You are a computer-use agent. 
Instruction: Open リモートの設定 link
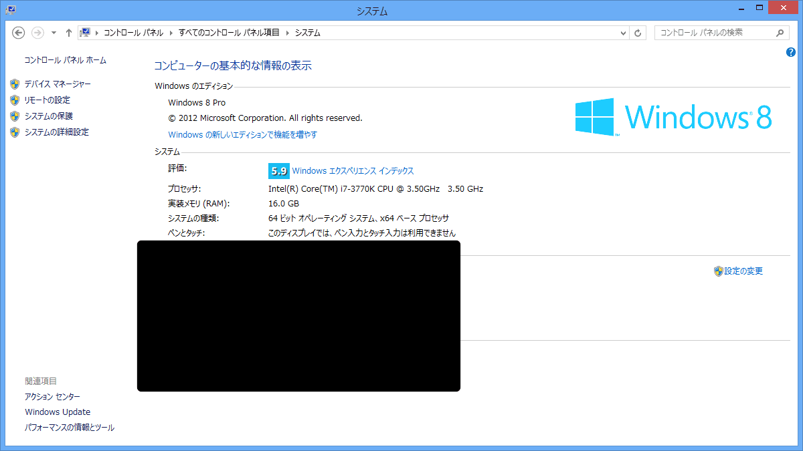47,100
